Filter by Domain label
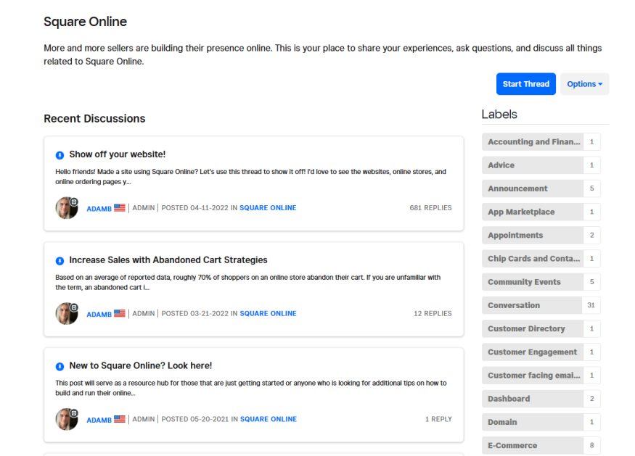 click(533, 422)
